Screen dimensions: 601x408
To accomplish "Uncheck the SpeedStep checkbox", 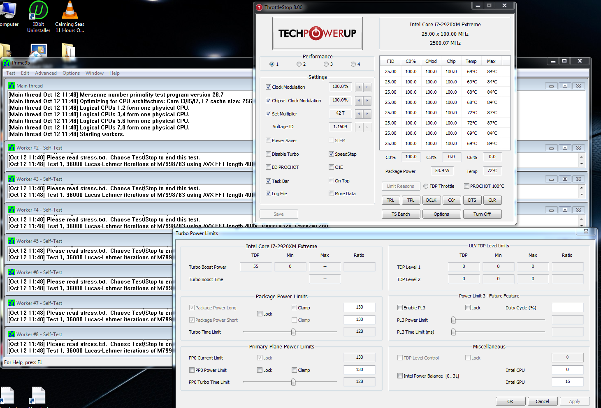I will (331, 154).
